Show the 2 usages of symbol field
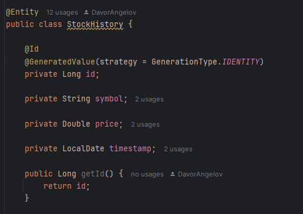 coord(149,99)
